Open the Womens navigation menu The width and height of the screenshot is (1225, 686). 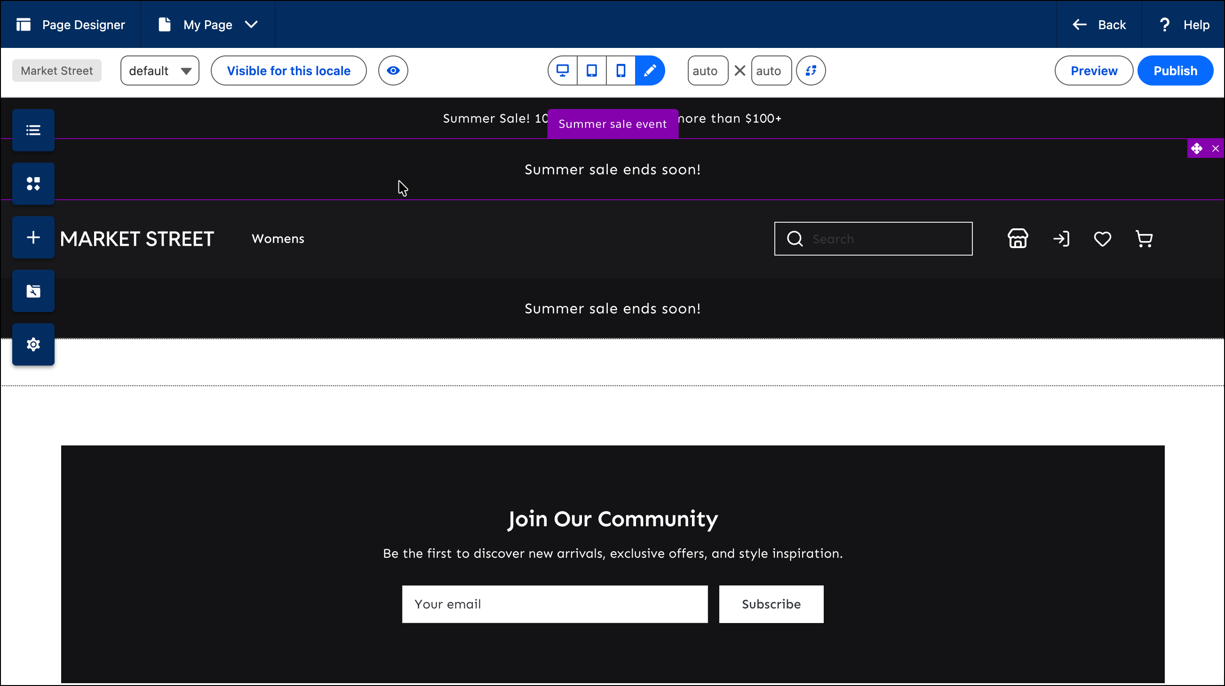(278, 239)
